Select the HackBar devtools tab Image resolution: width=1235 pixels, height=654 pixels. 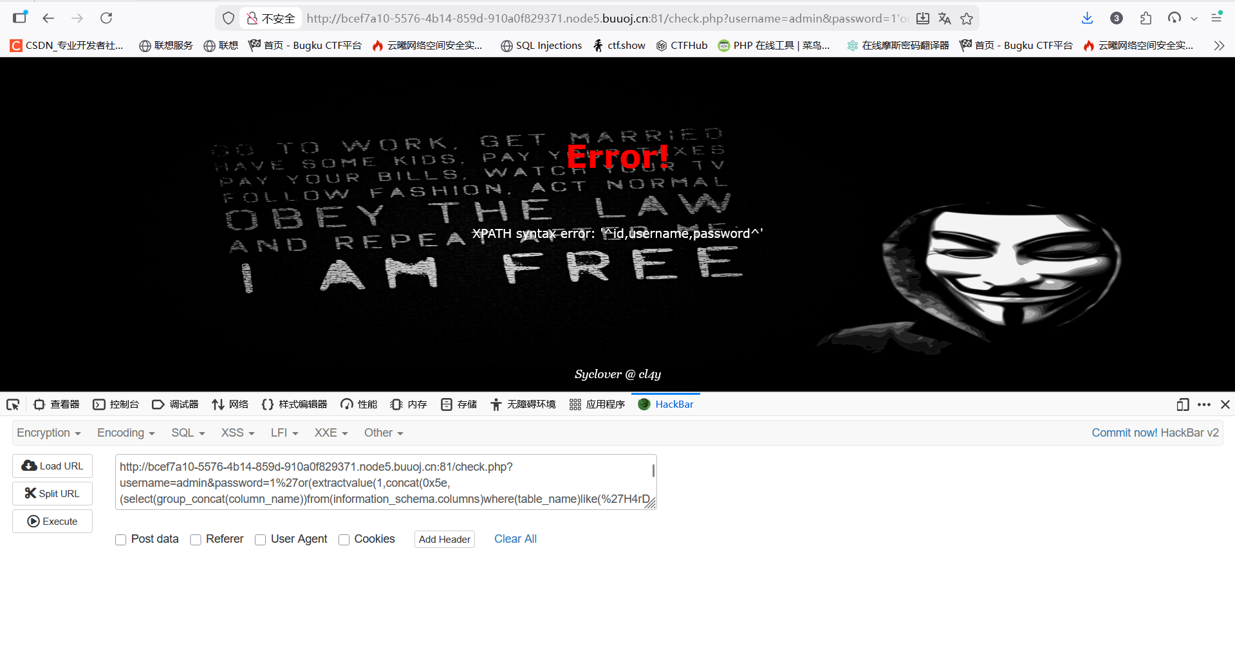coord(666,404)
